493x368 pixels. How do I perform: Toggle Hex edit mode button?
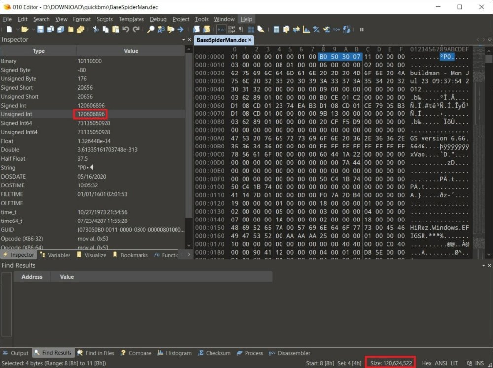[221, 30]
